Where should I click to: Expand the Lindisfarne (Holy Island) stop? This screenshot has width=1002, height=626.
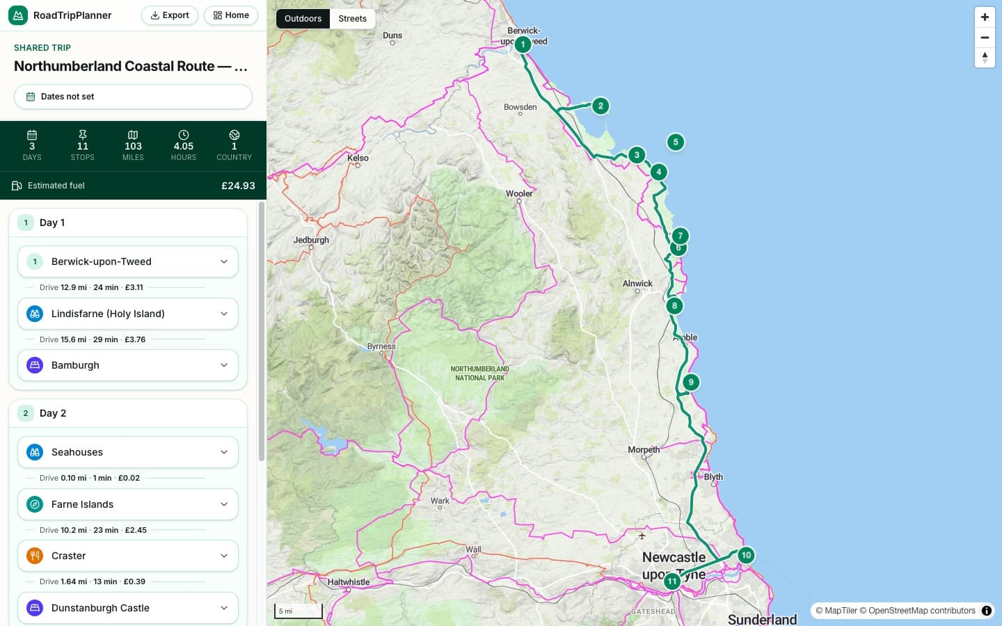pyautogui.click(x=128, y=314)
